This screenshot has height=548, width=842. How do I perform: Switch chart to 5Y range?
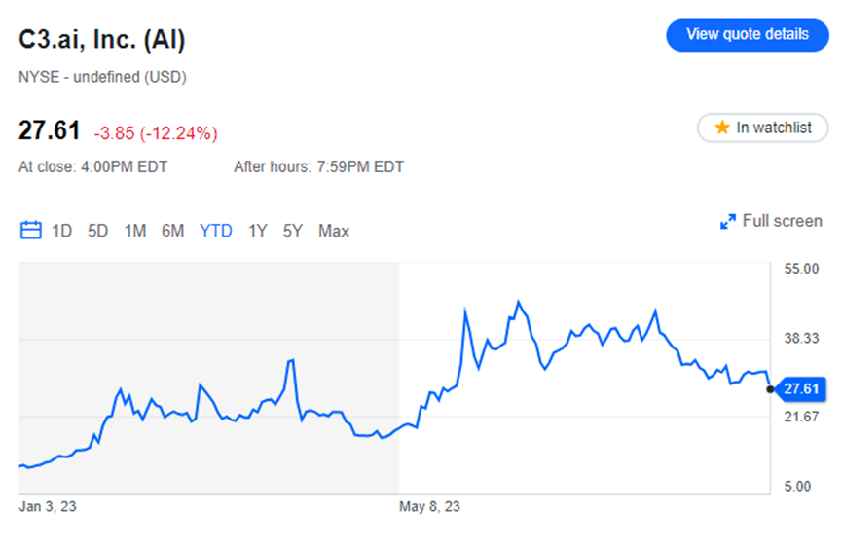point(293,231)
